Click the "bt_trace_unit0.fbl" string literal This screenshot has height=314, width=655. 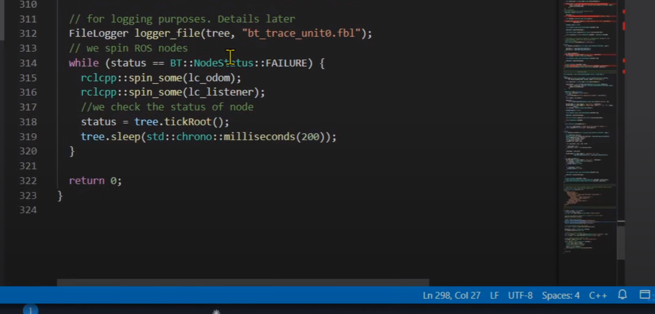coord(301,33)
